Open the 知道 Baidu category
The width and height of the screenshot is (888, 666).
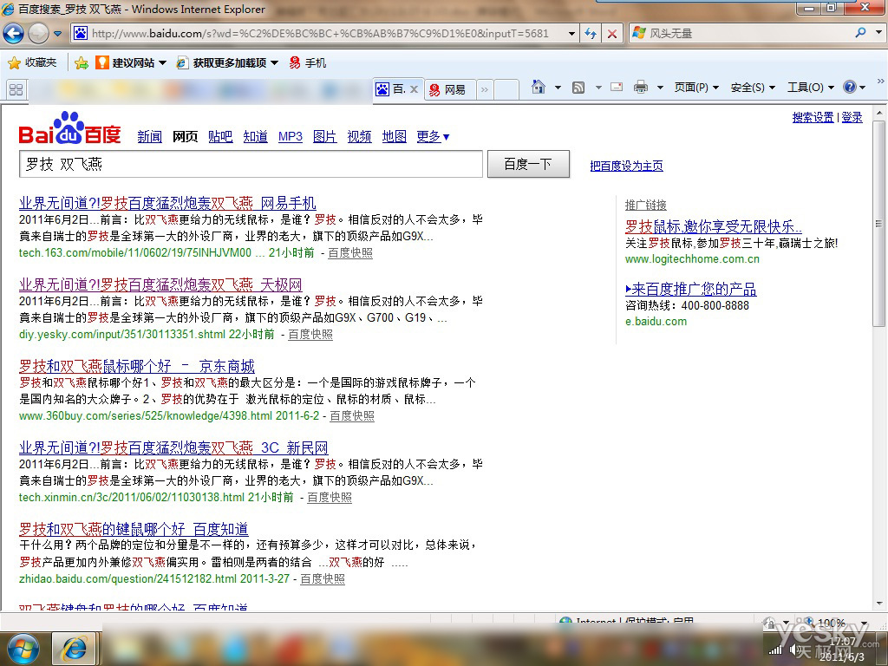point(256,136)
